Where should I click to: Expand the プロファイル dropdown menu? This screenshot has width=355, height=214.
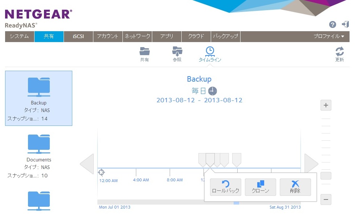[x=329, y=36]
